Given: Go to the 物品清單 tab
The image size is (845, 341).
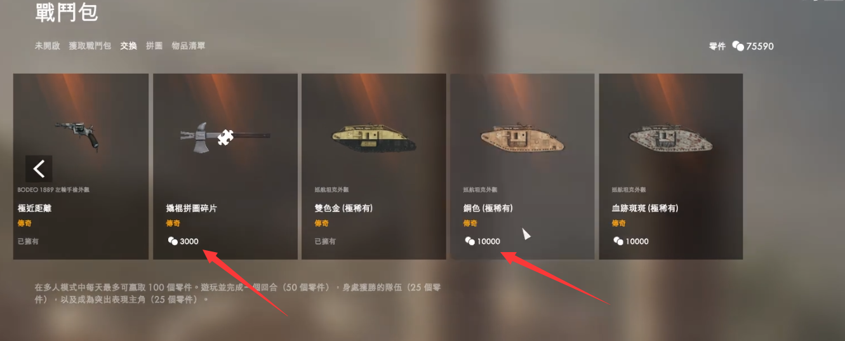Looking at the screenshot, I should tap(189, 46).
